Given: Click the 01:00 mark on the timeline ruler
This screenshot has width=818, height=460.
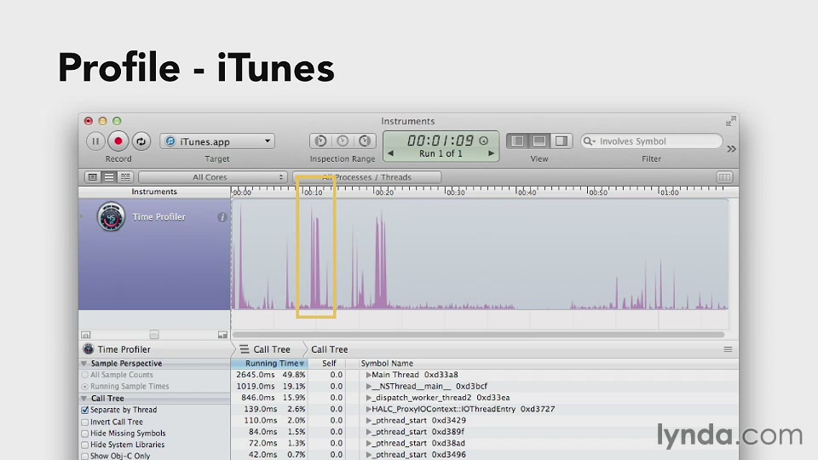Looking at the screenshot, I should 669,193.
